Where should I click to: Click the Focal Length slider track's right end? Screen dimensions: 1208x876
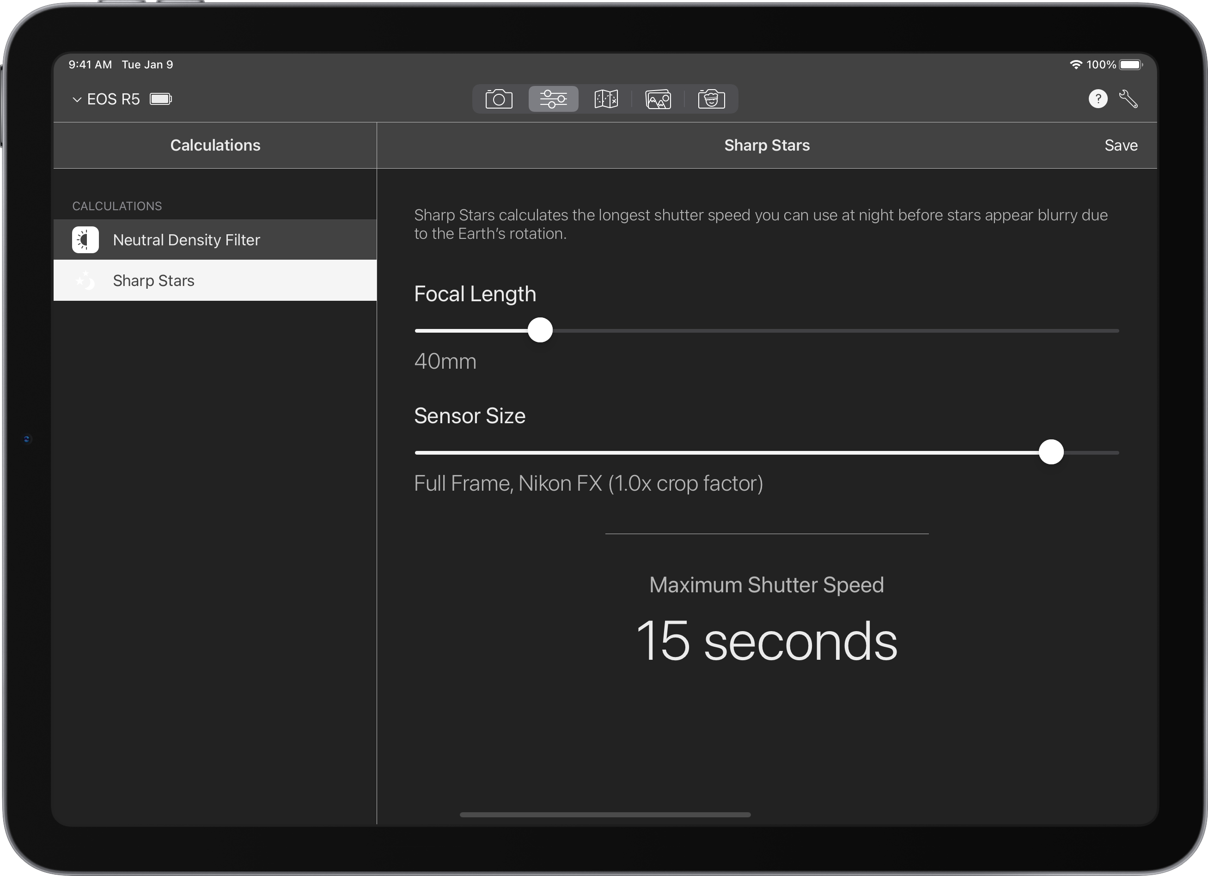pos(1115,331)
